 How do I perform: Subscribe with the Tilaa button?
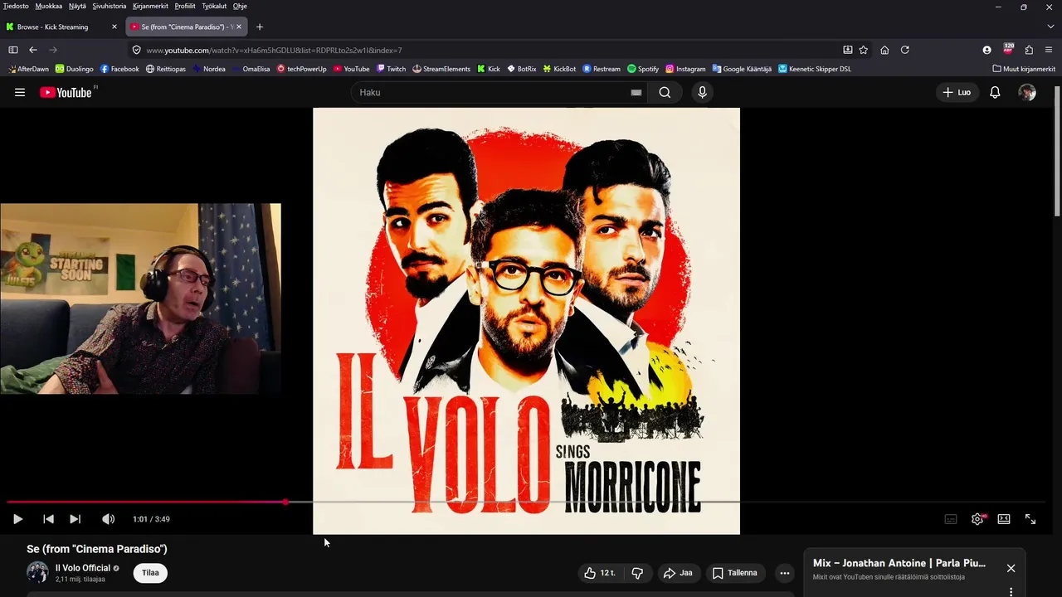(x=150, y=573)
